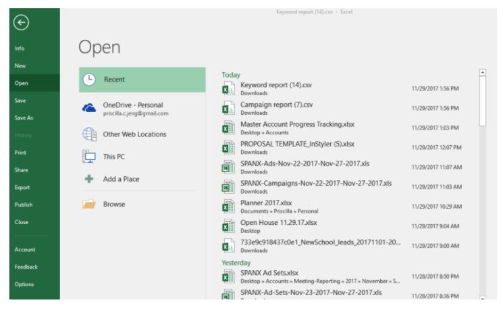Click the SPANX Ad Sets.xlsx file icon
This screenshot has height=318, width=503.
228,276
